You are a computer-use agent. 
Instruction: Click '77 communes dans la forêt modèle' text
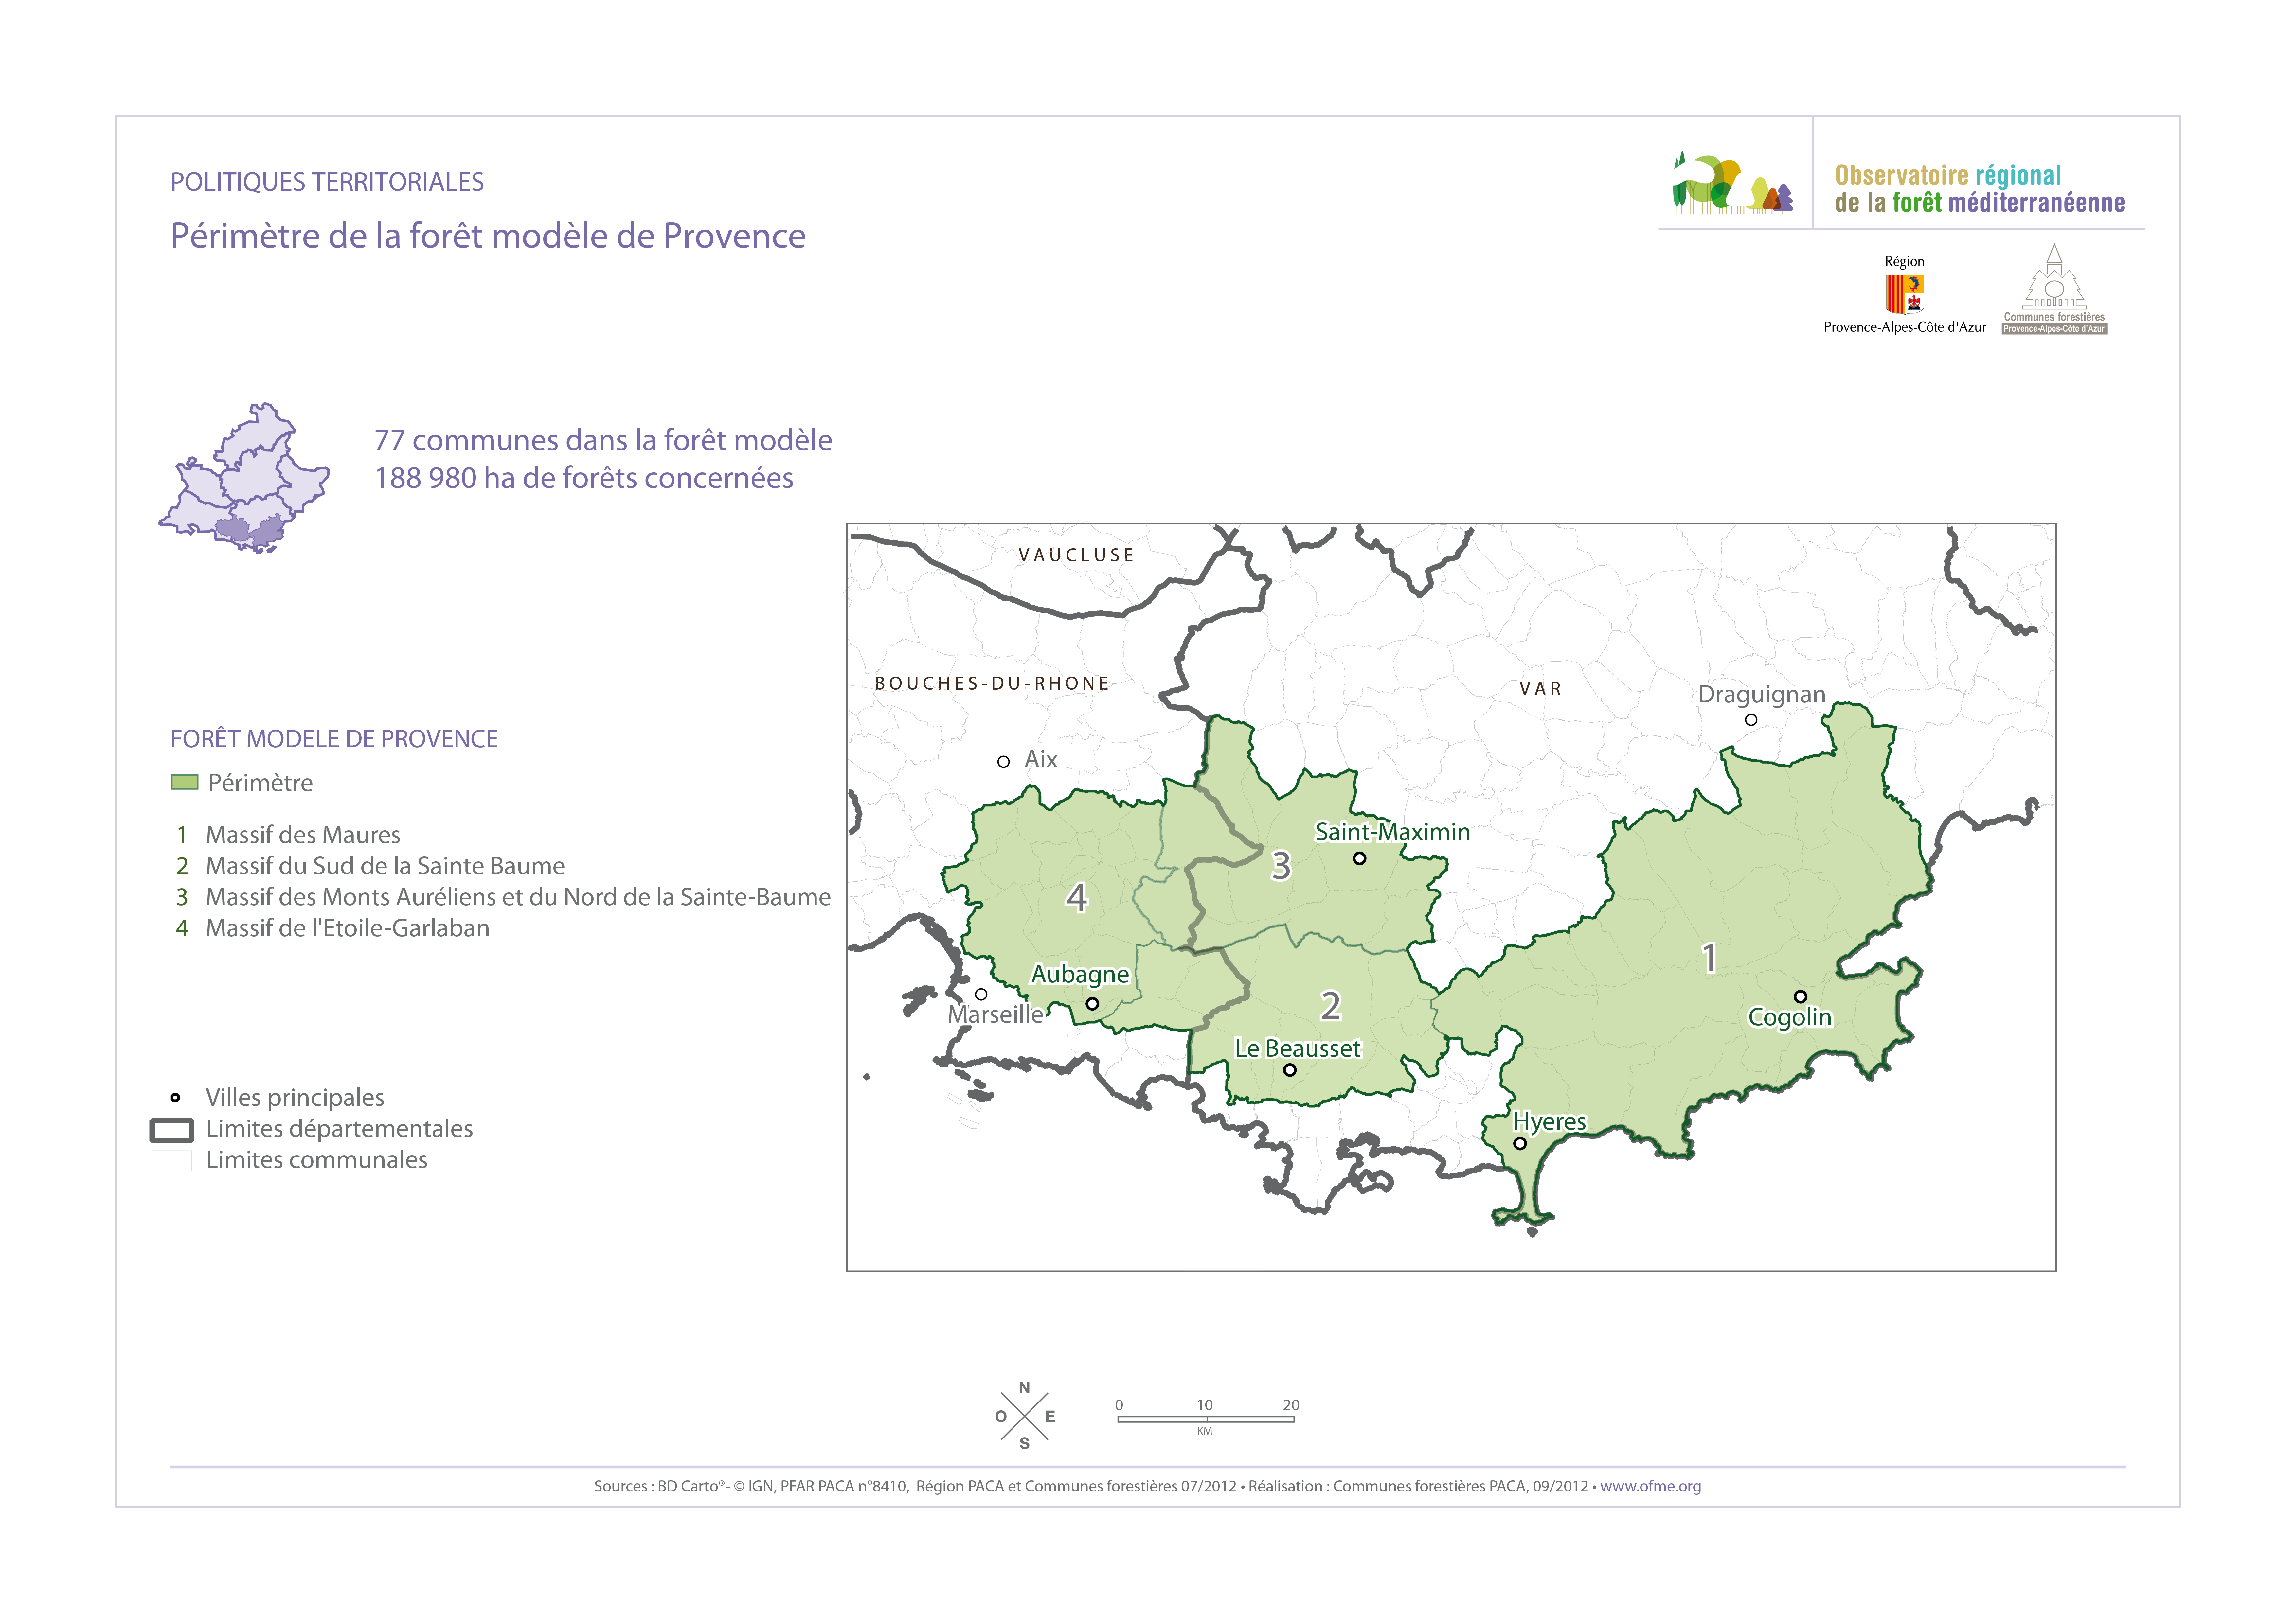tap(603, 440)
